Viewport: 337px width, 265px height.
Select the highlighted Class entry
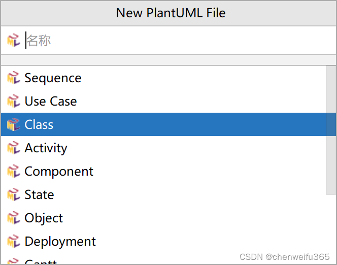click(x=163, y=124)
